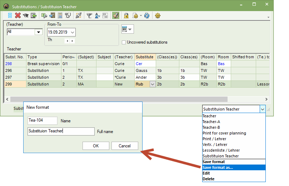This screenshot has width=289, height=186.
Task: Choose Edit option in format list
Action: (x=234, y=173)
